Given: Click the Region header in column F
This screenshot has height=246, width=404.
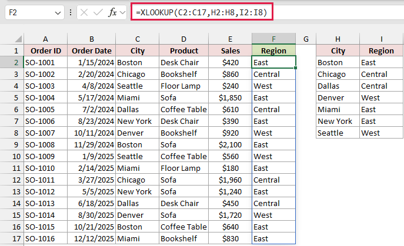Looking at the screenshot, I should (273, 50).
